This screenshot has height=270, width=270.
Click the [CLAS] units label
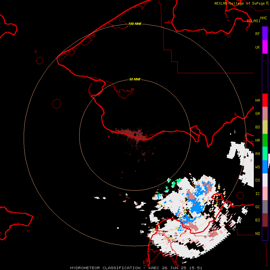pos(253,21)
